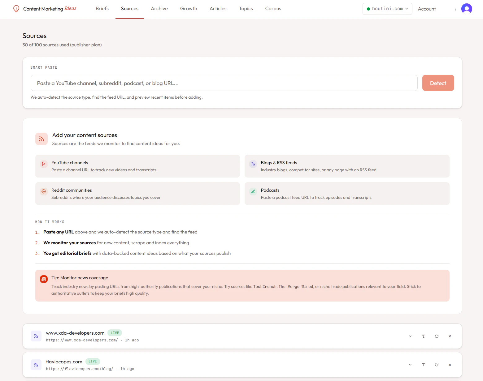Expand the flaviocopes.com source row
Image resolution: width=483 pixels, height=381 pixels.
410,365
